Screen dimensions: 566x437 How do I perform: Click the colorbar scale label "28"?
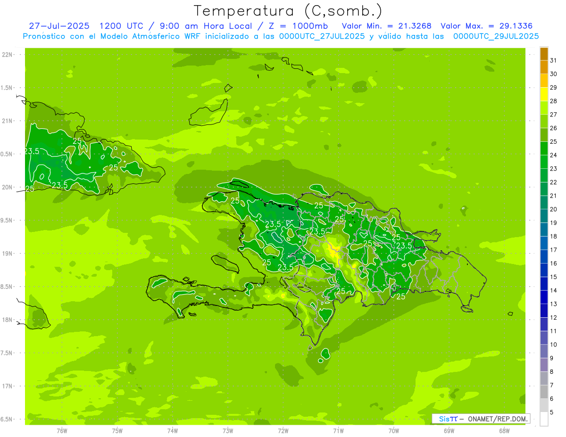(554, 101)
